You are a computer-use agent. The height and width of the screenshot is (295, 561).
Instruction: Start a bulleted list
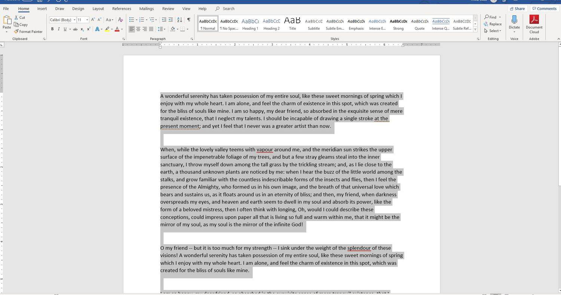point(132,20)
